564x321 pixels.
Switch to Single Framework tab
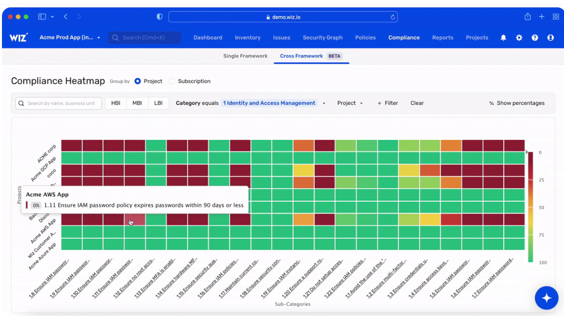pos(245,56)
